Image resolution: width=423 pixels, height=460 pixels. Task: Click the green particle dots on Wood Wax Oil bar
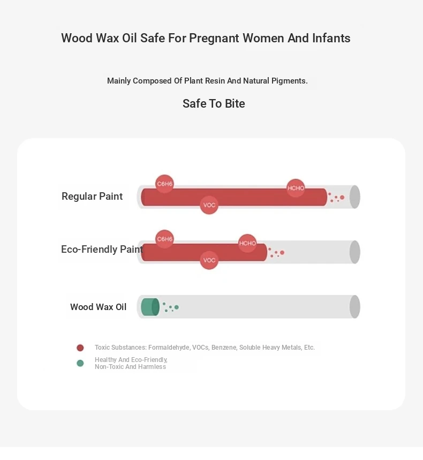point(171,307)
